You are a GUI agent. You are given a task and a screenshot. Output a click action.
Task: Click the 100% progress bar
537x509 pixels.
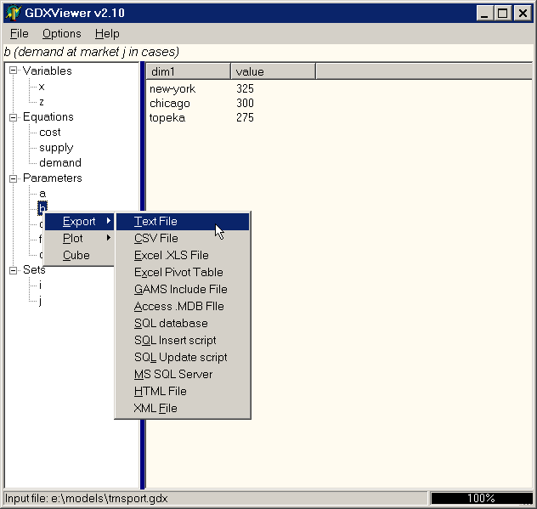(481, 499)
